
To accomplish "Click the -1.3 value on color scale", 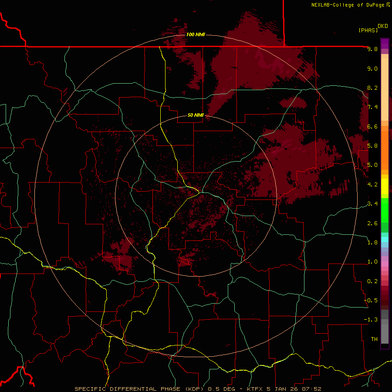I will [371, 320].
